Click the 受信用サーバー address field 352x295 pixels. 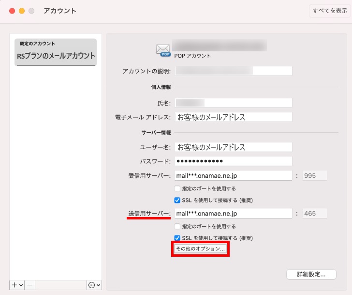(234, 175)
